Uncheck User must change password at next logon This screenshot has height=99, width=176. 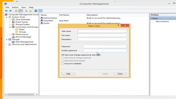(63, 55)
